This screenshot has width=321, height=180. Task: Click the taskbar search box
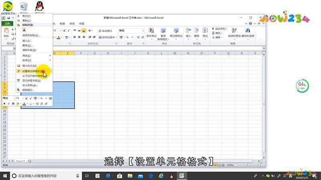tap(46, 176)
